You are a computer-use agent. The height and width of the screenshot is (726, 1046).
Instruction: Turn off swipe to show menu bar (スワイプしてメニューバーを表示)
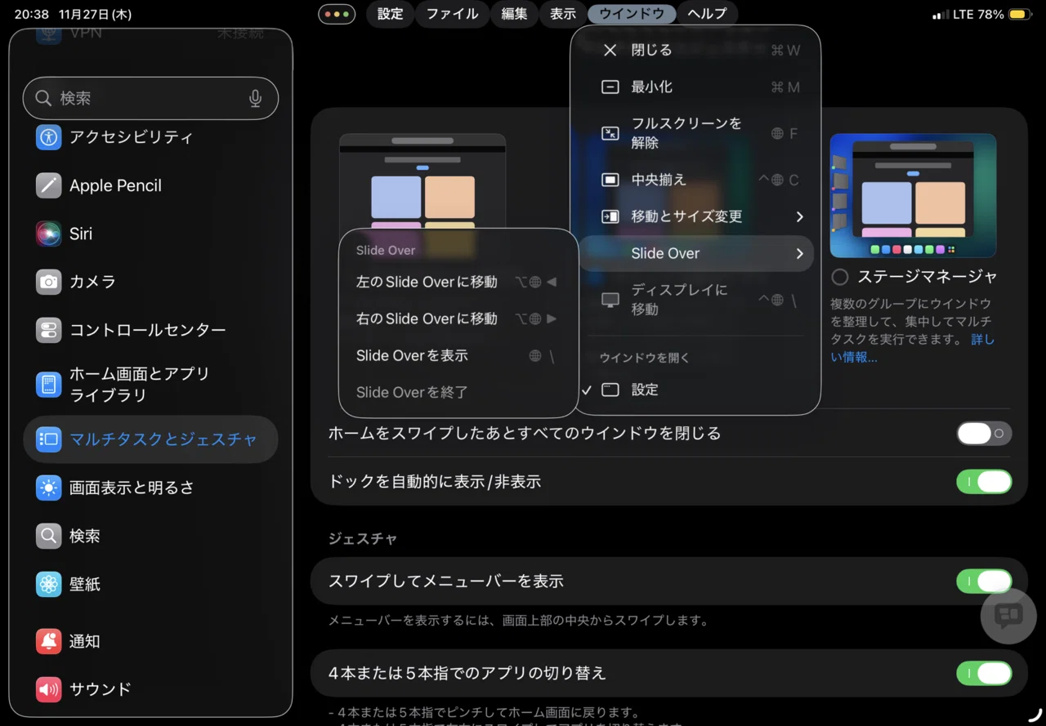point(984,581)
